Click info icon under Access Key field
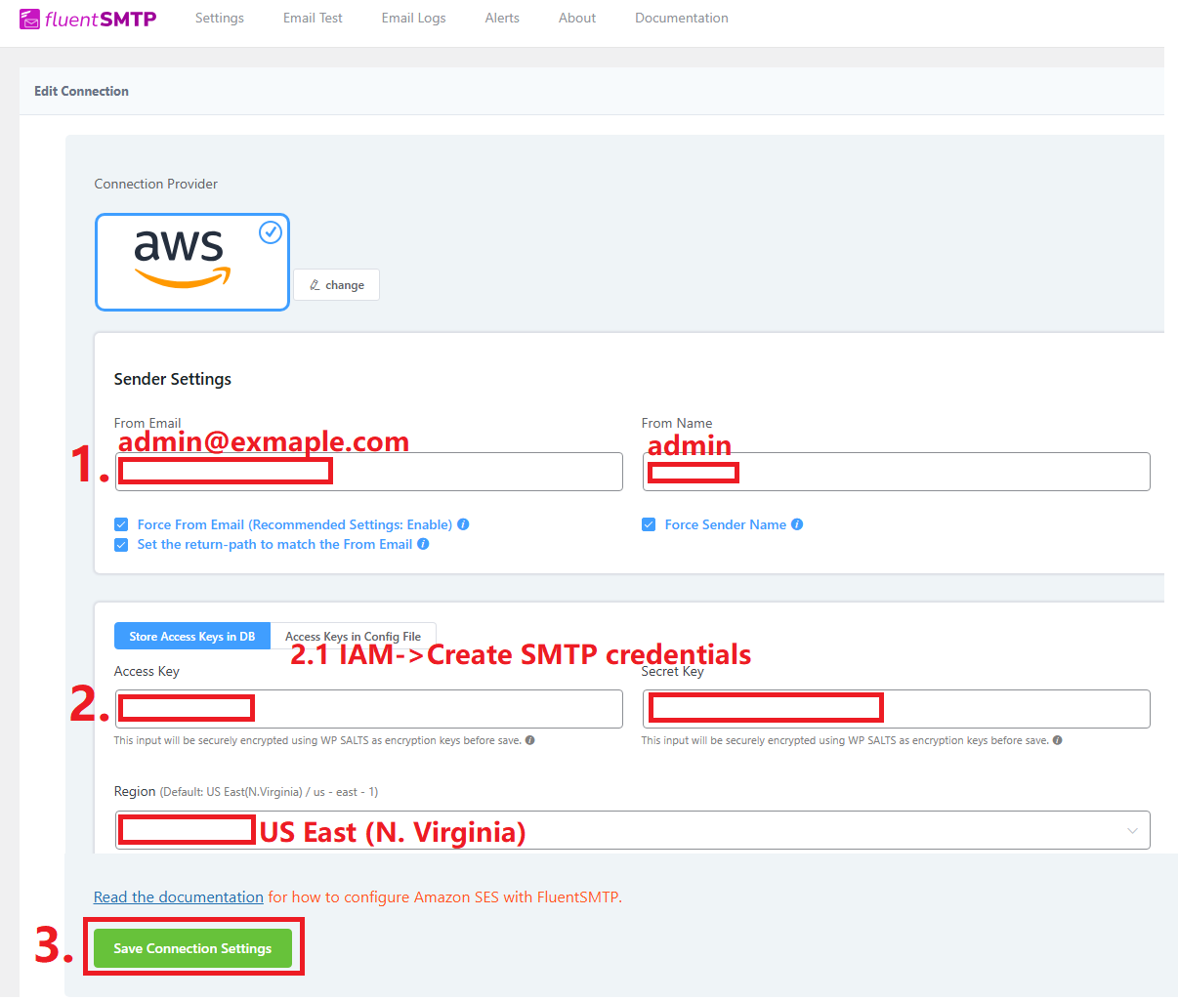 point(529,740)
